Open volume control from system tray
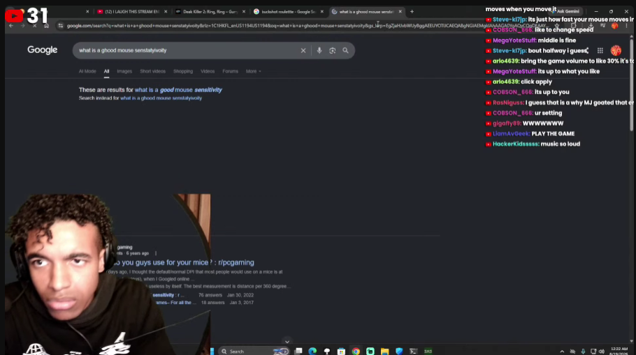The width and height of the screenshot is (636, 355). pyautogui.click(x=602, y=352)
